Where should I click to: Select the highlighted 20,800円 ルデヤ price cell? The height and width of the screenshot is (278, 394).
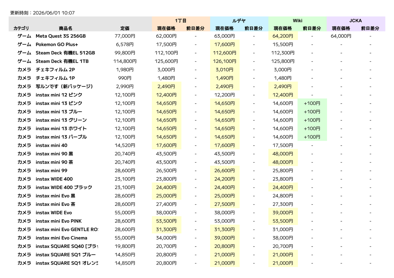[x=225, y=246]
